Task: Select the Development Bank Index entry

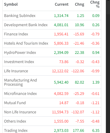Action: click(x=26, y=25)
